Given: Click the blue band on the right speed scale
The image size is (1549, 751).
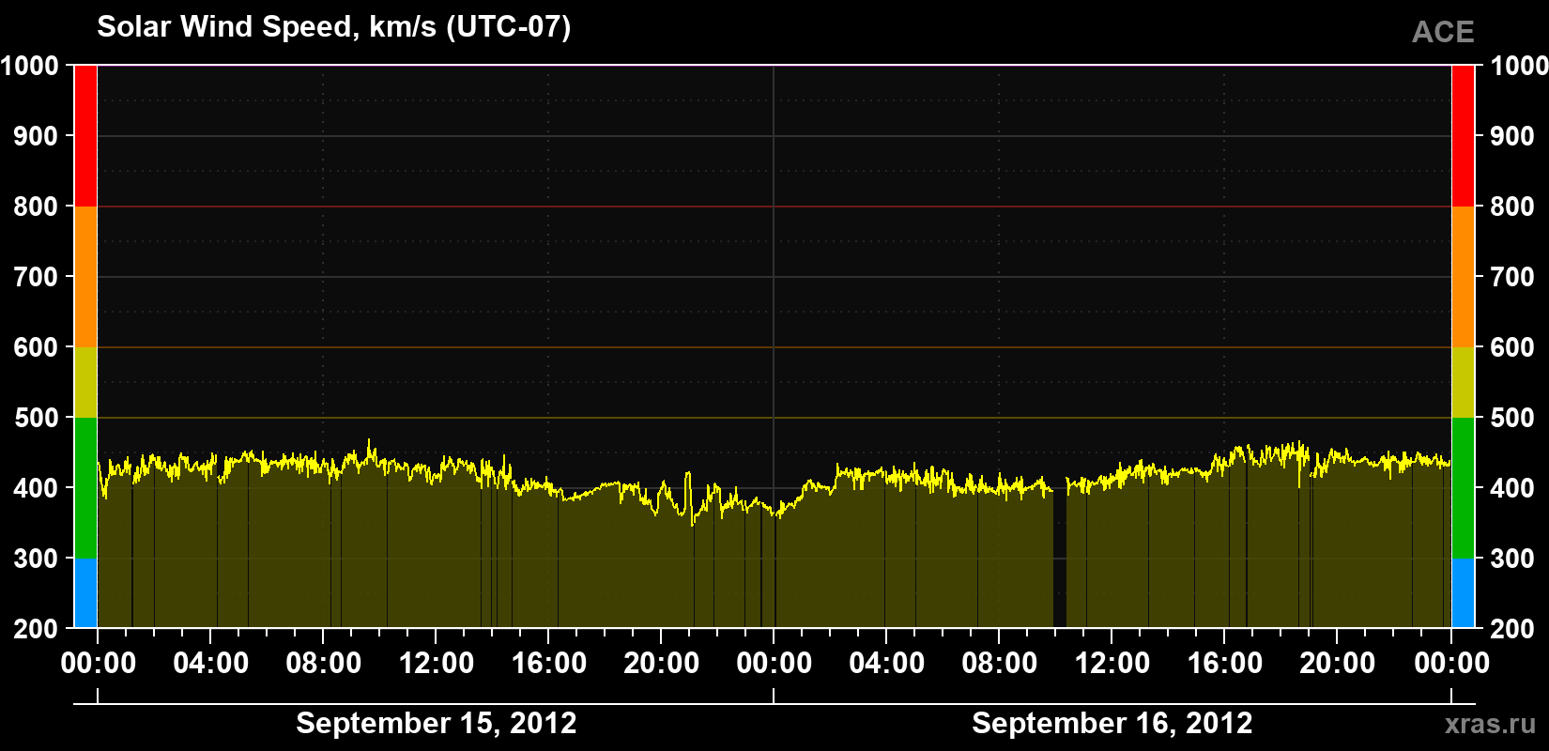Looking at the screenshot, I should pos(1463,593).
